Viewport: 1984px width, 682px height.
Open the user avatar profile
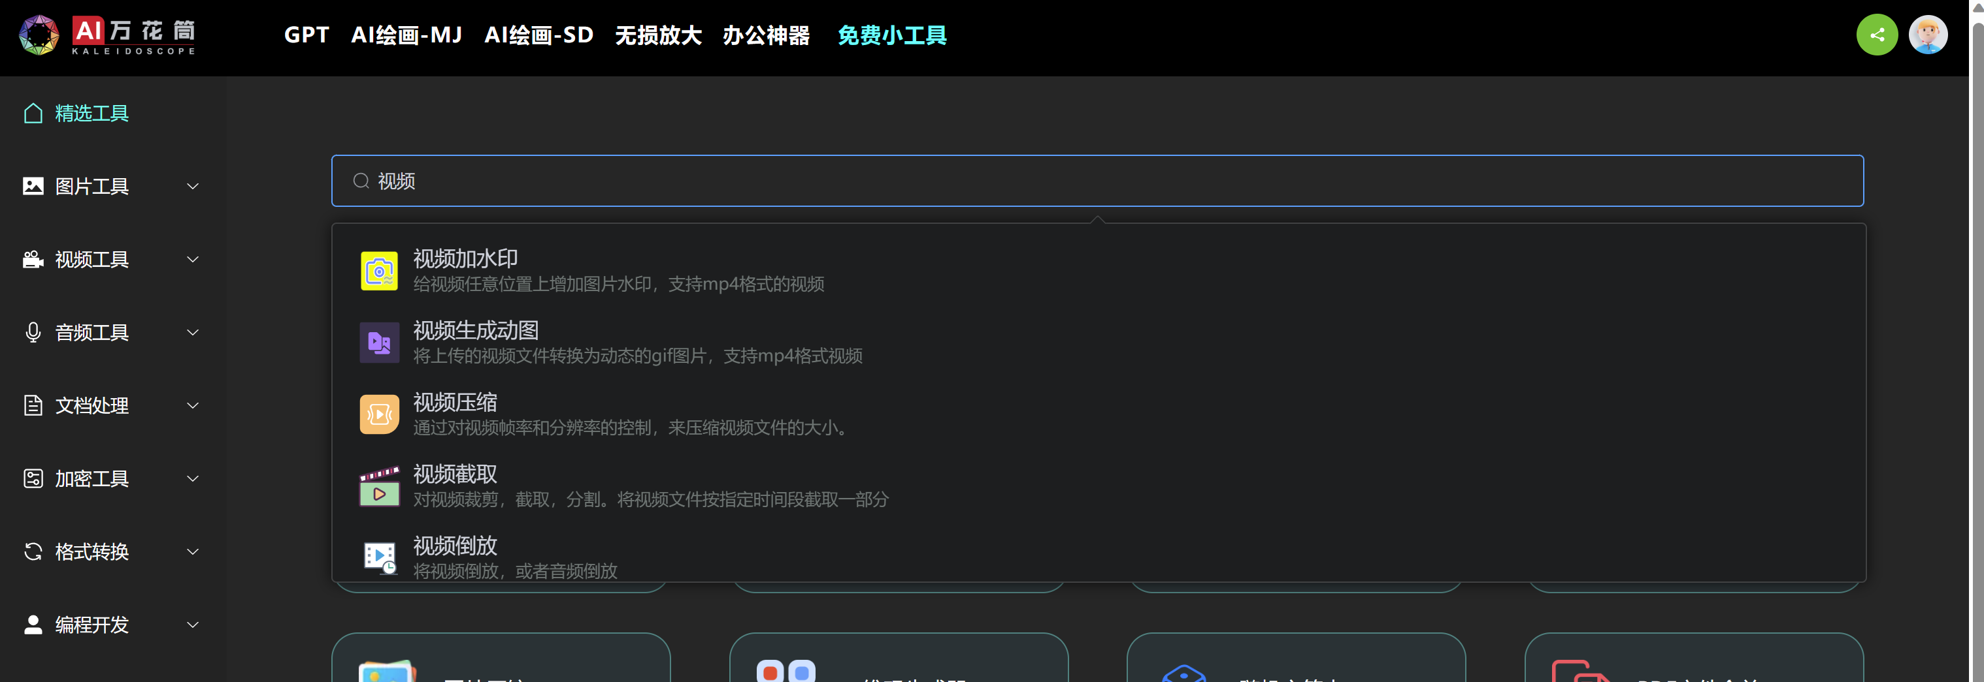[1928, 35]
